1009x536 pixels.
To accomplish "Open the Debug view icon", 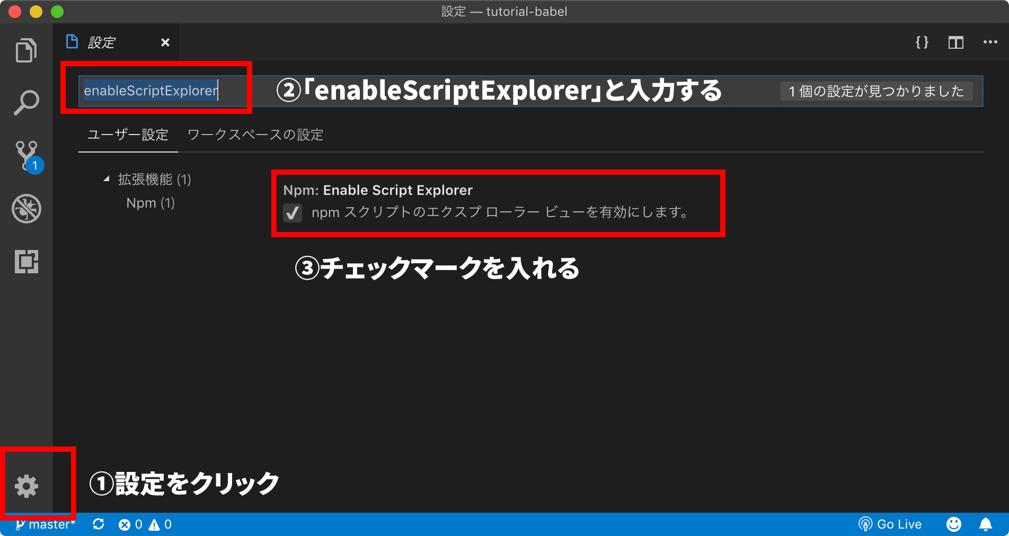I will point(26,209).
